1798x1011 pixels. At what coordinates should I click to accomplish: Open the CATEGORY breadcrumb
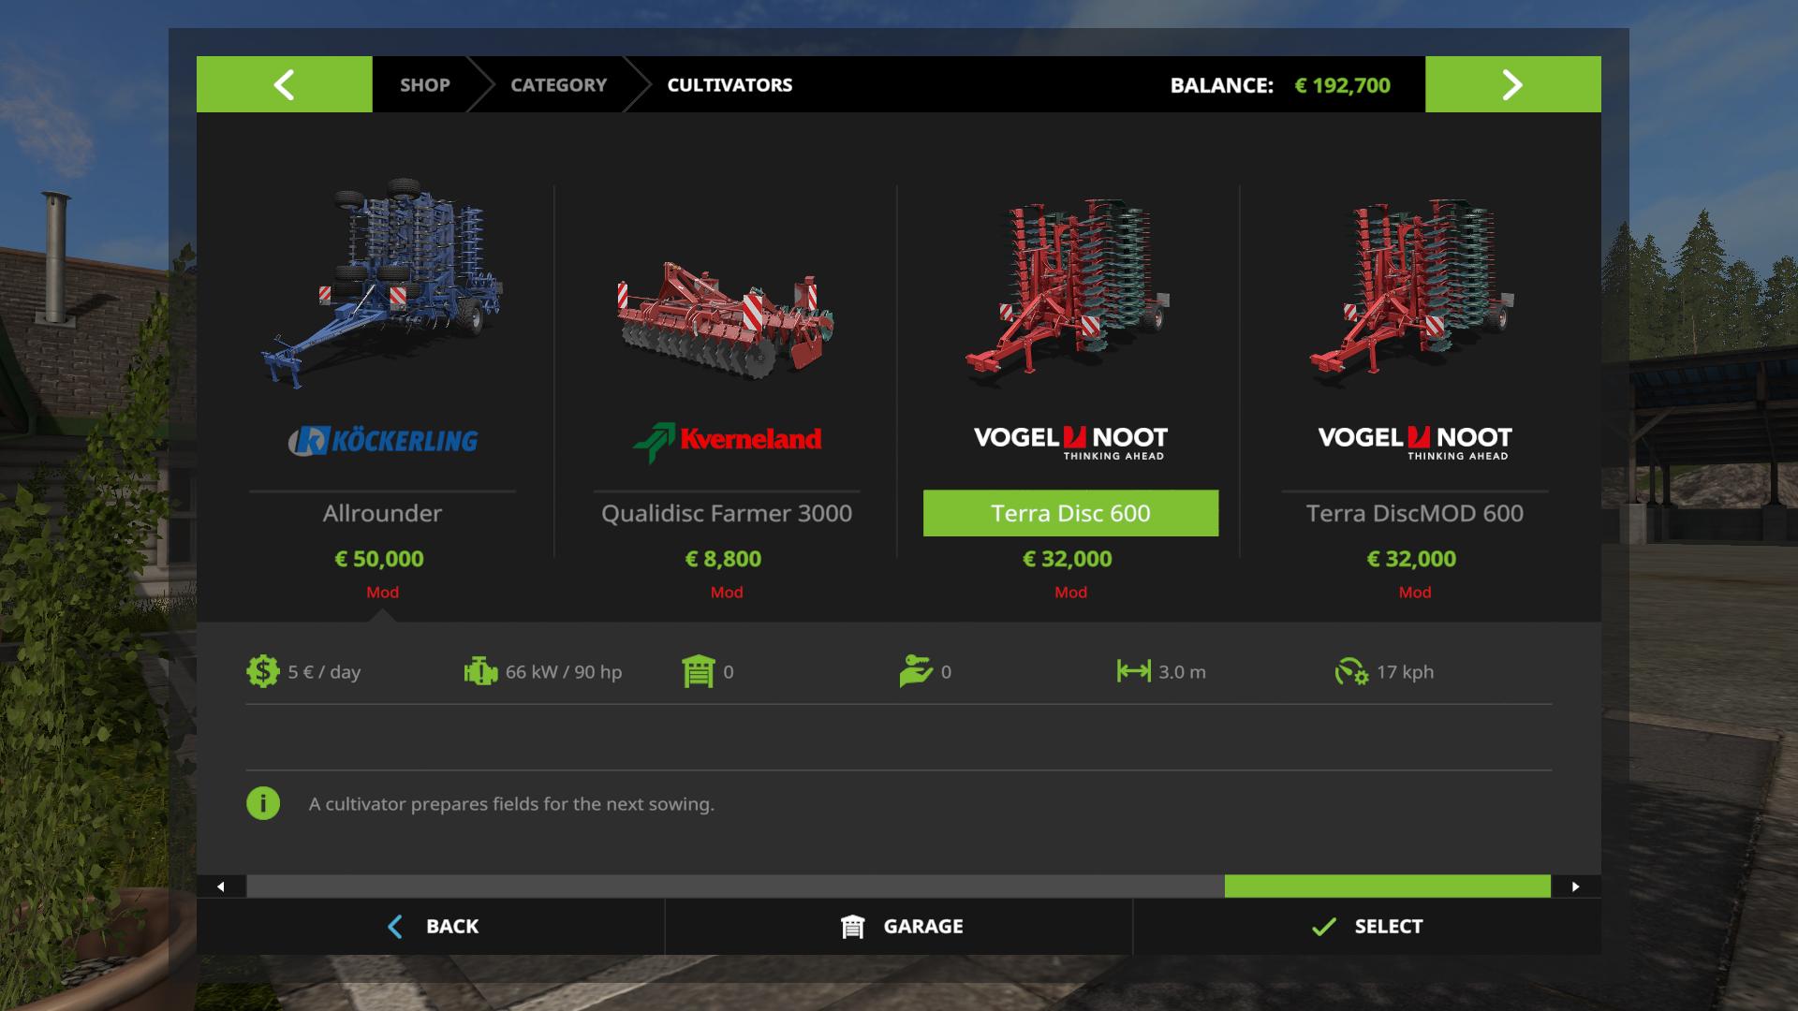click(558, 84)
